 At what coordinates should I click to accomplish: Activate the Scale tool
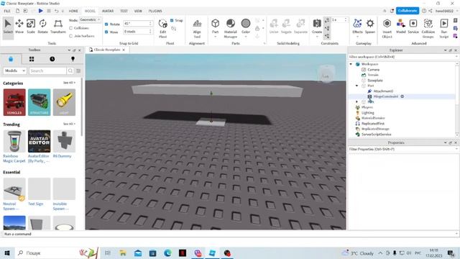[x=31, y=27]
